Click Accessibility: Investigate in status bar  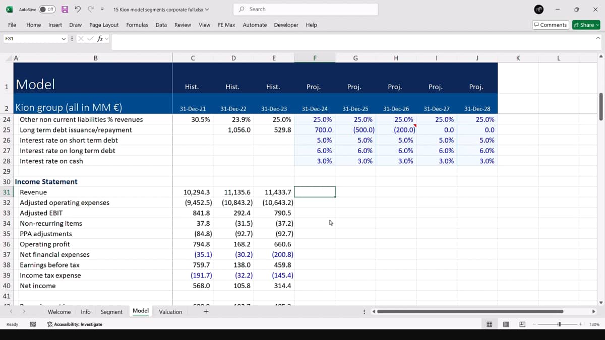[x=74, y=324]
